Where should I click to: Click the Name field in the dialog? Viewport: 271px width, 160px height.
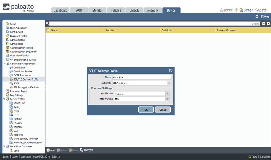click(x=142, y=77)
